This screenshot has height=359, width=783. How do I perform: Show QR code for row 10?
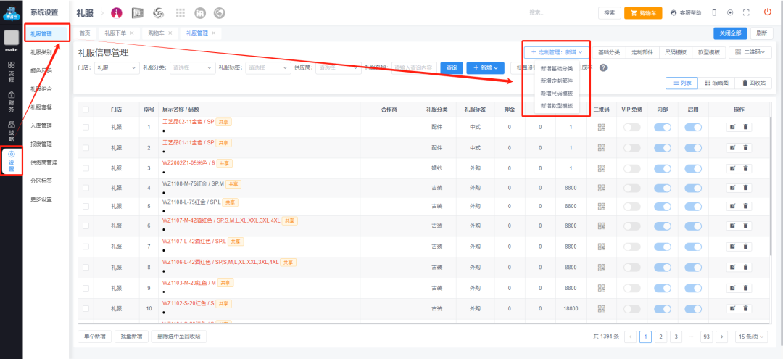[x=601, y=308]
